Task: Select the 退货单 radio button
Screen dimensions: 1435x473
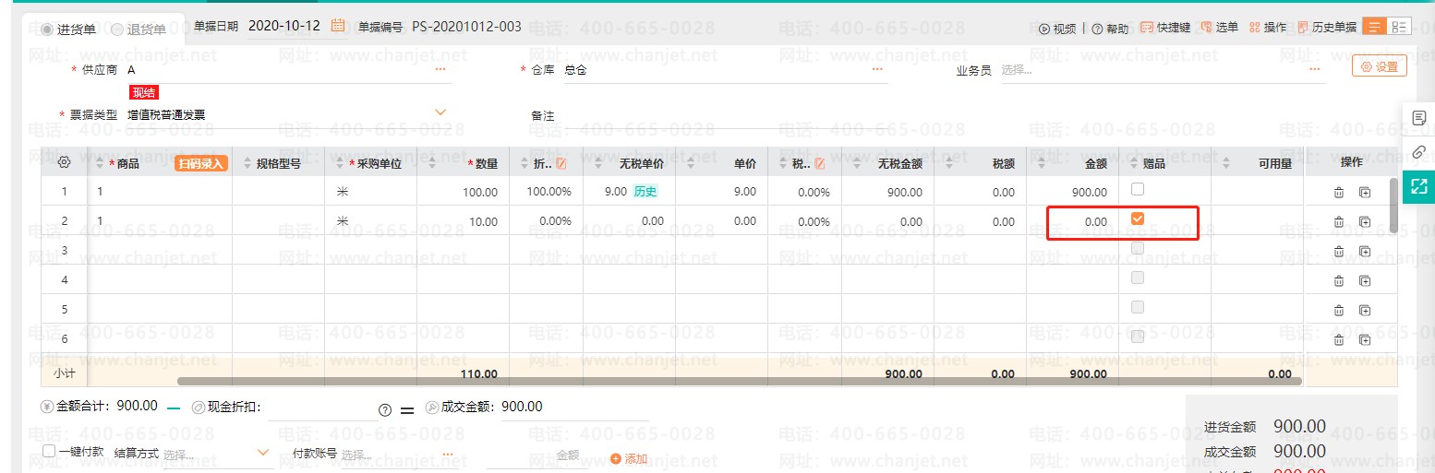Action: 117,30
